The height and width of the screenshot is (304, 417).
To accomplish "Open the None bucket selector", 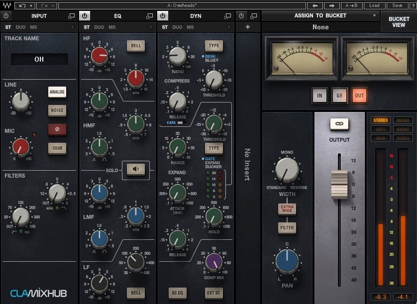I will coord(321,27).
